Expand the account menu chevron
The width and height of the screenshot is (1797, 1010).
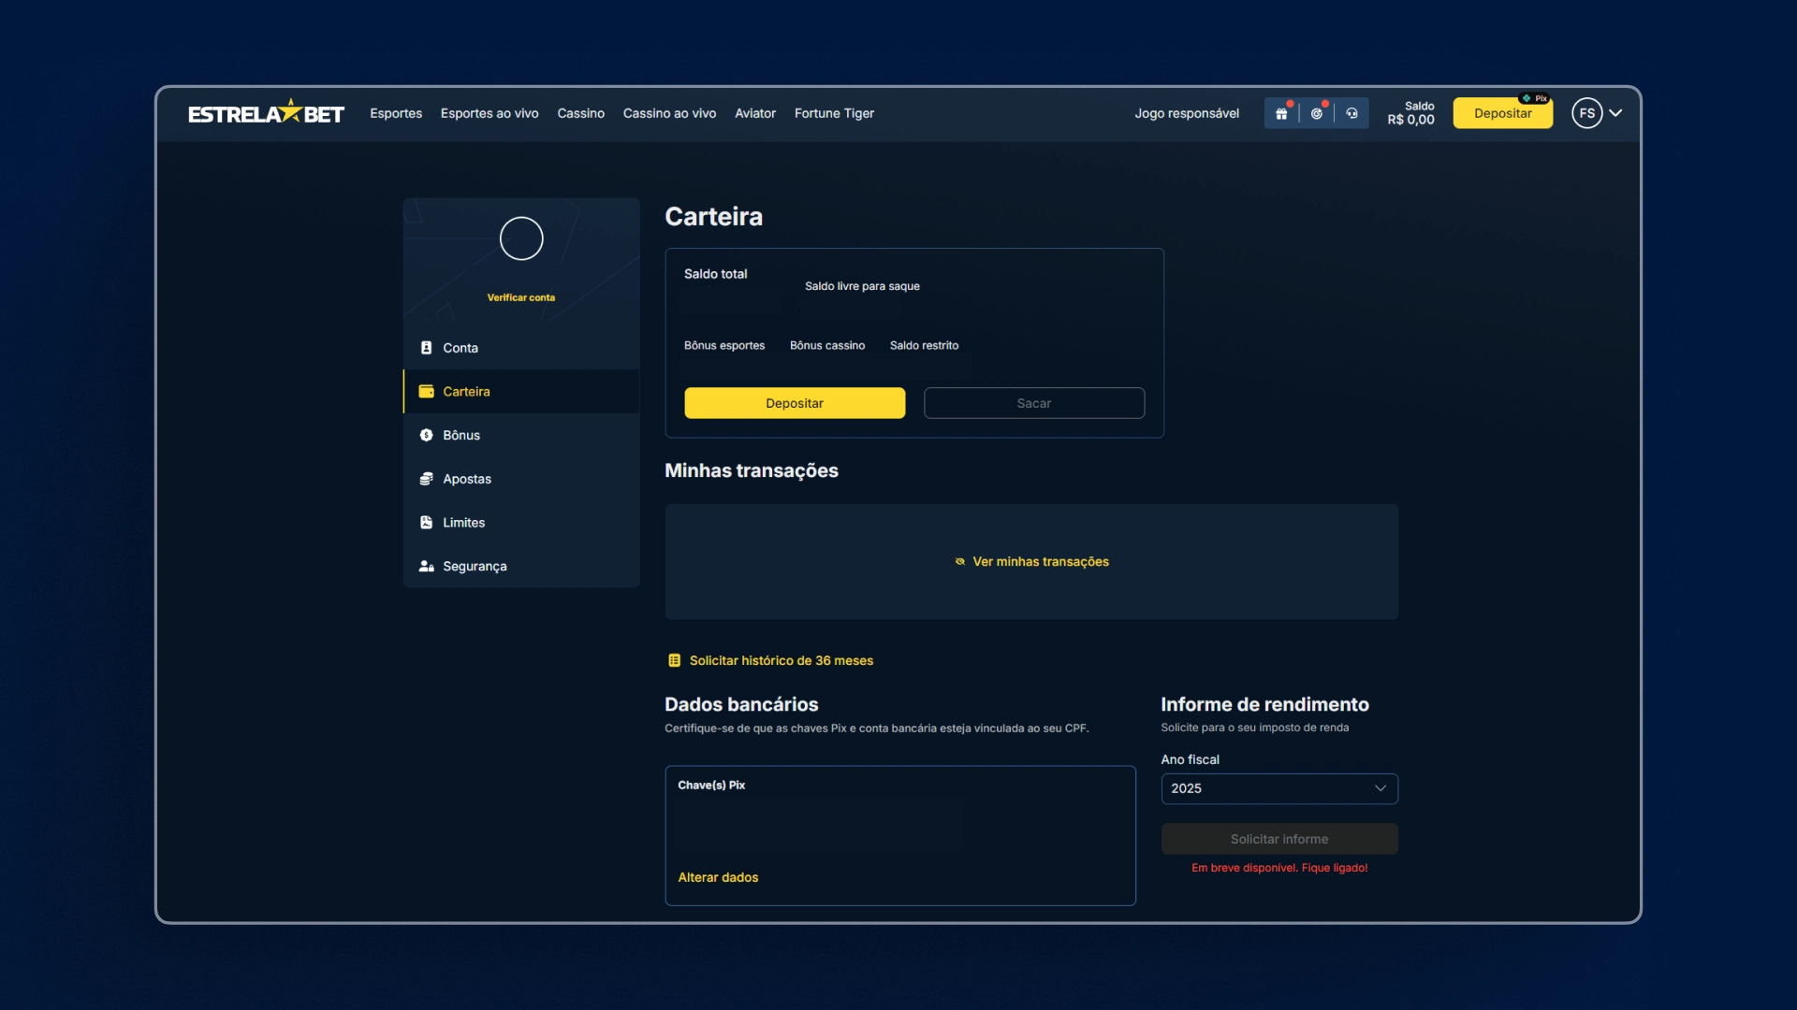(1616, 113)
